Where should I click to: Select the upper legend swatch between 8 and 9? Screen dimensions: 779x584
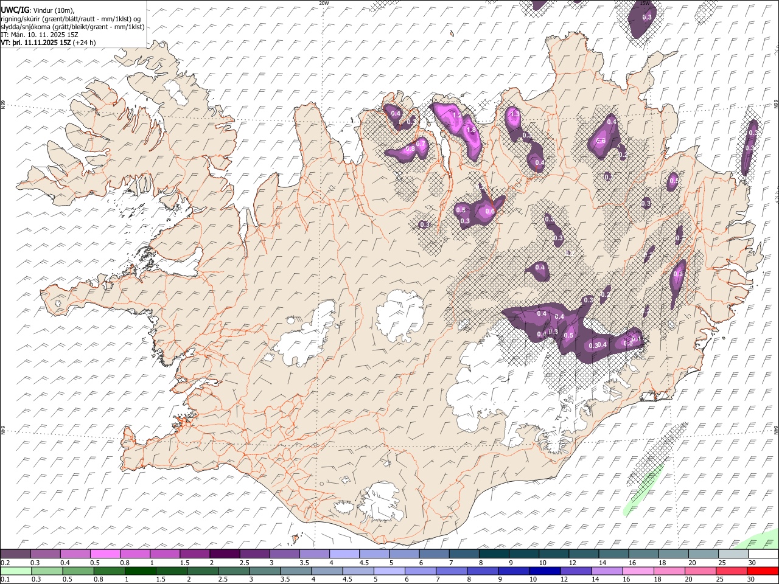click(493, 554)
